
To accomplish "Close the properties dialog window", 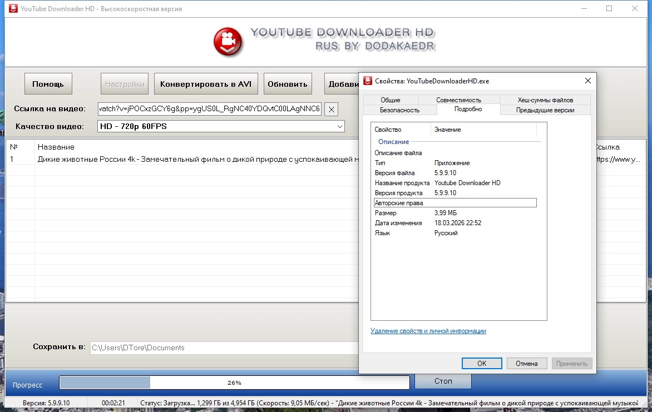I will coord(587,81).
